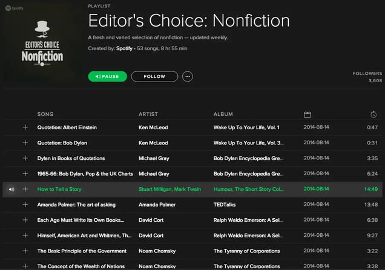Open the Spotify creator profile link

click(x=125, y=48)
